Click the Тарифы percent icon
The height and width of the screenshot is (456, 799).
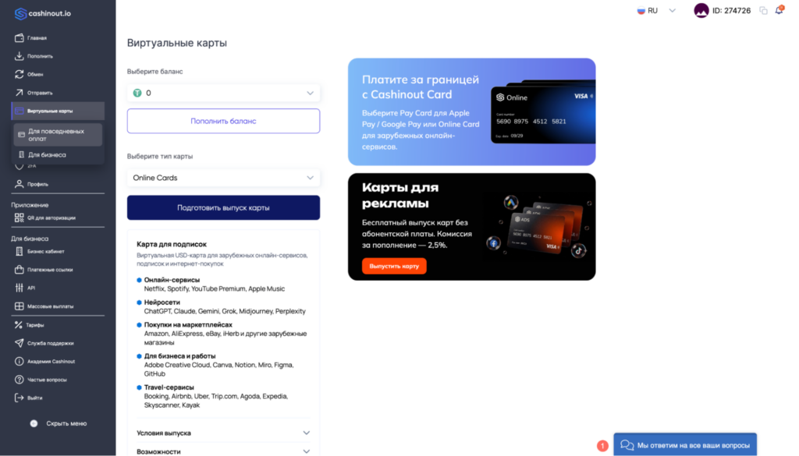click(20, 325)
